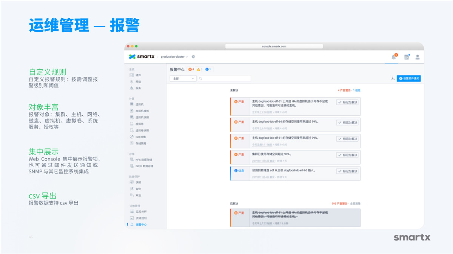Viewport: 453px width, 254px height.
Task: Open 存储策略 icon in sidebar
Action: pyautogui.click(x=132, y=143)
